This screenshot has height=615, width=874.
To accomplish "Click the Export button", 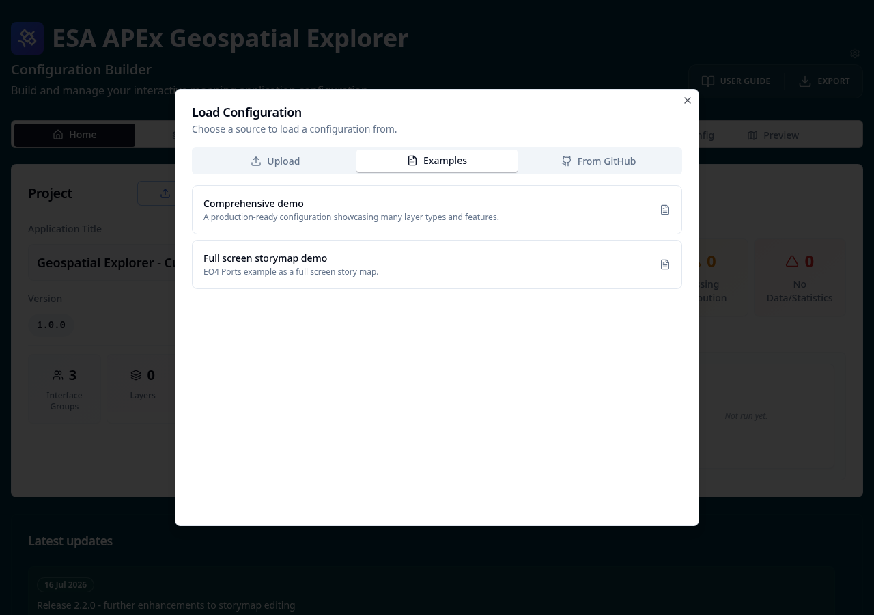I will (x=824, y=81).
